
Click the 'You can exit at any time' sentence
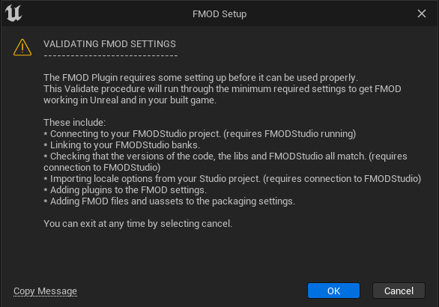tap(138, 224)
